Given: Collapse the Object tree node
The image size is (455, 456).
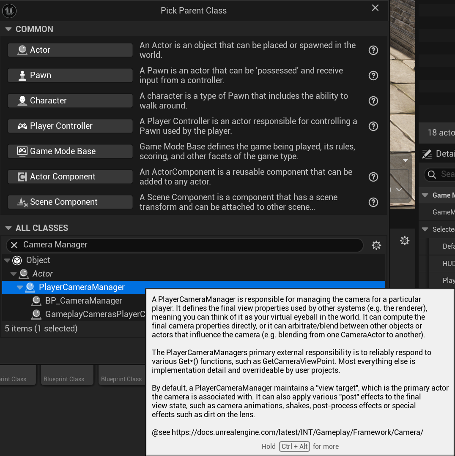Looking at the screenshot, I should click(7, 260).
